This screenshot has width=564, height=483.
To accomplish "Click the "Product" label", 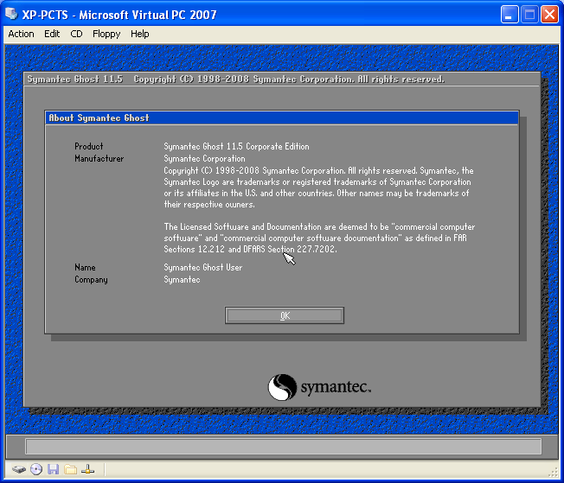I will 89,146.
